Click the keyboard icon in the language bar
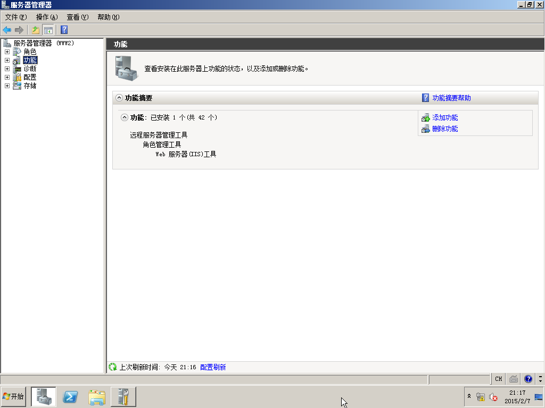The width and height of the screenshot is (545, 408). [514, 379]
